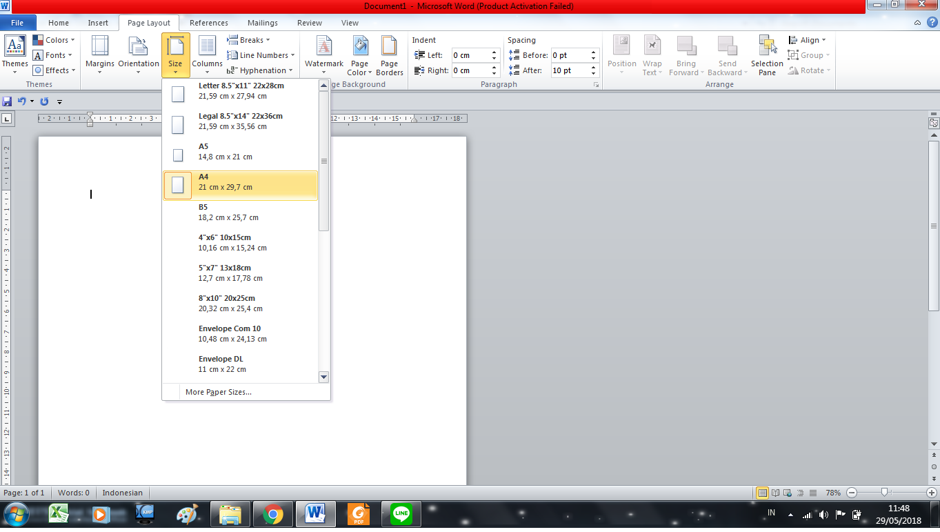Image resolution: width=940 pixels, height=532 pixels.
Task: Increase the Spacing After value
Action: [592, 67]
